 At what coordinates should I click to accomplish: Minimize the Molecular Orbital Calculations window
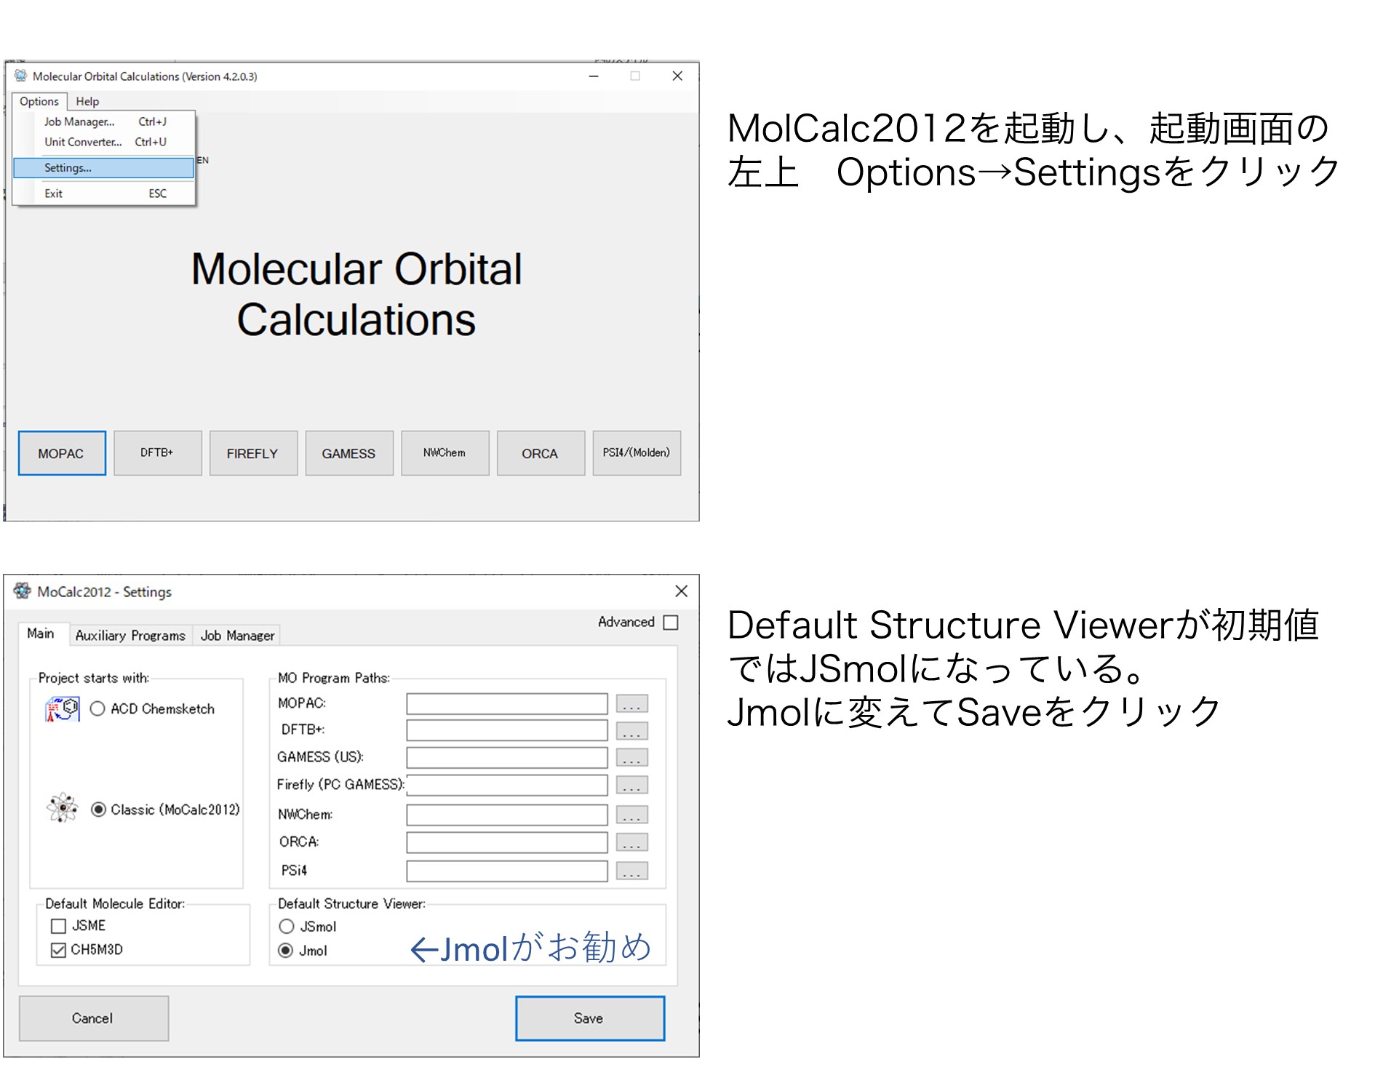click(x=594, y=76)
